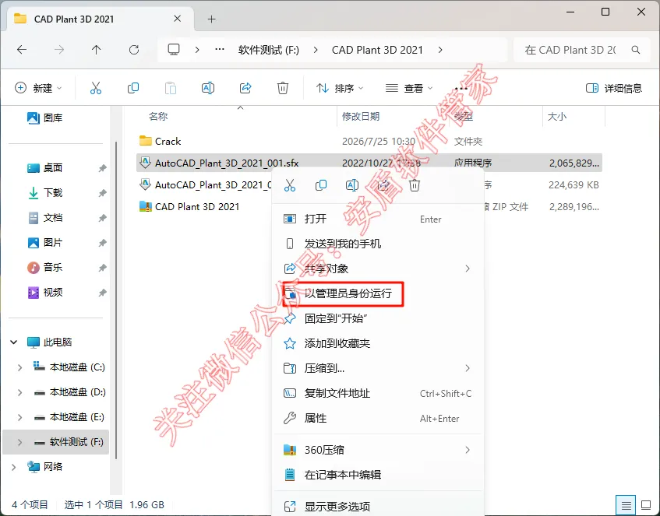Image resolution: width=660 pixels, height=516 pixels.
Task: Choose 打开 in the context menu
Action: [x=378, y=219]
